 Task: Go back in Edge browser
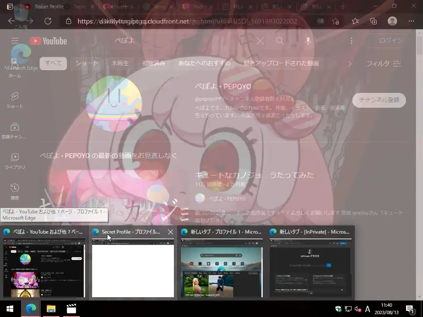pos(11,21)
